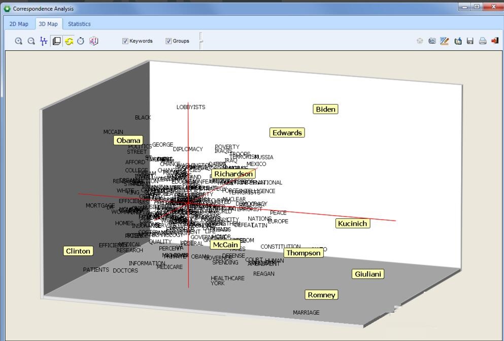Image resolution: width=504 pixels, height=341 pixels.
Task: Switch to the 2D Map tab
Action: click(x=19, y=24)
